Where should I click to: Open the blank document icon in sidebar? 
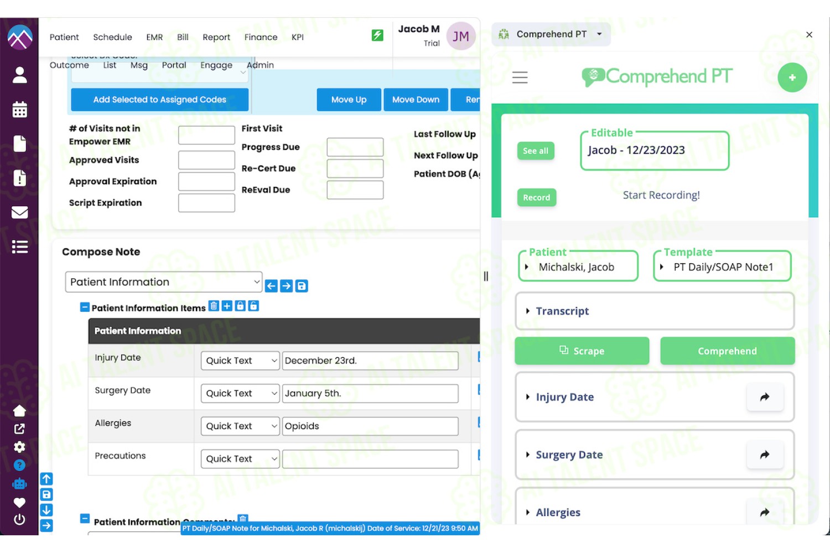[x=19, y=143]
